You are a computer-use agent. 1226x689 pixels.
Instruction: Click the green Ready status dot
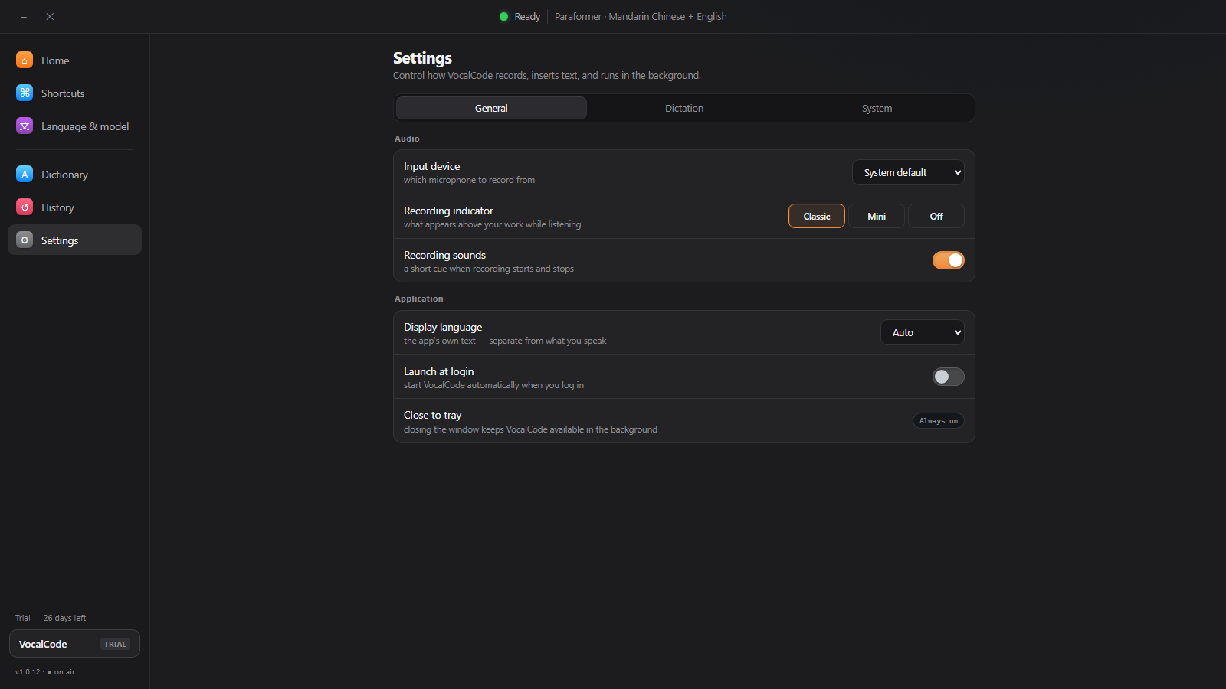[x=503, y=16]
